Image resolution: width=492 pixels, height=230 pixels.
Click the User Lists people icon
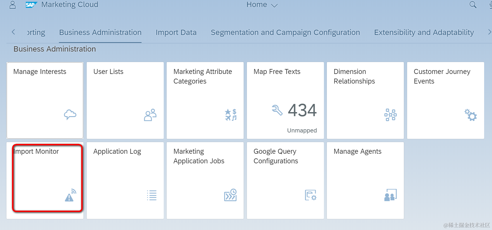pyautogui.click(x=150, y=115)
